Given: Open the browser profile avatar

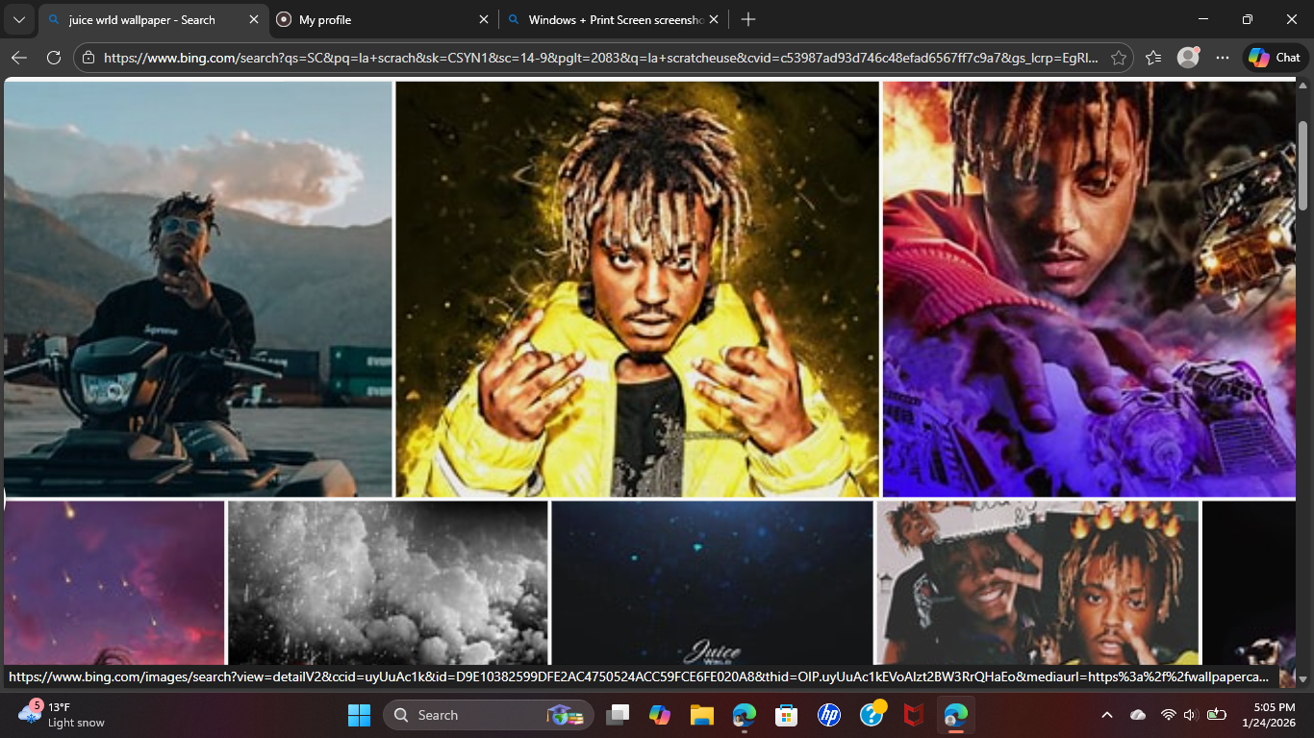Looking at the screenshot, I should point(1188,58).
